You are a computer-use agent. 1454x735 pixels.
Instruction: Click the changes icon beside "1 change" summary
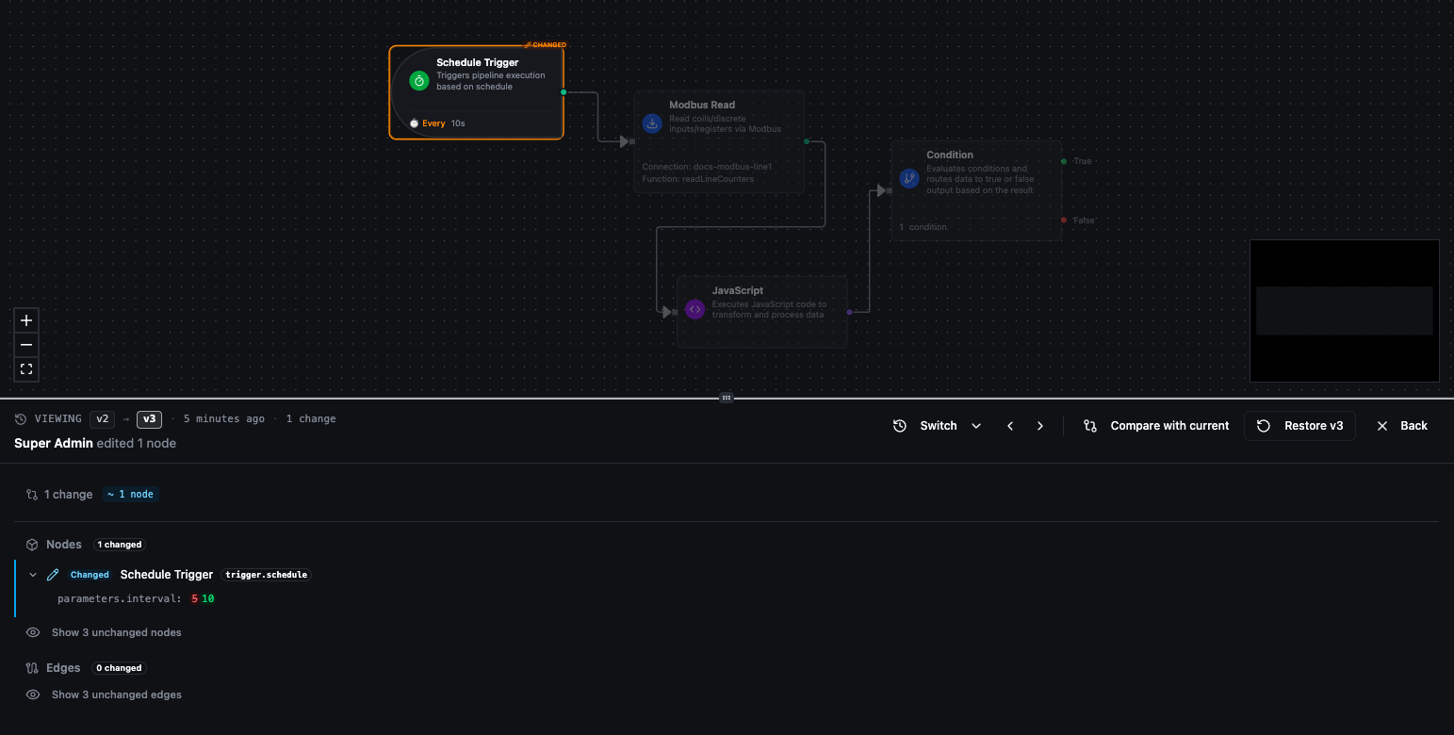point(31,495)
